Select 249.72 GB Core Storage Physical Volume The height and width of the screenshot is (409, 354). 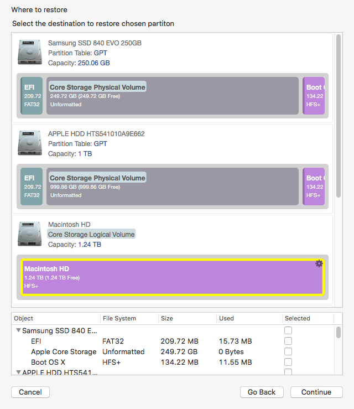173,96
